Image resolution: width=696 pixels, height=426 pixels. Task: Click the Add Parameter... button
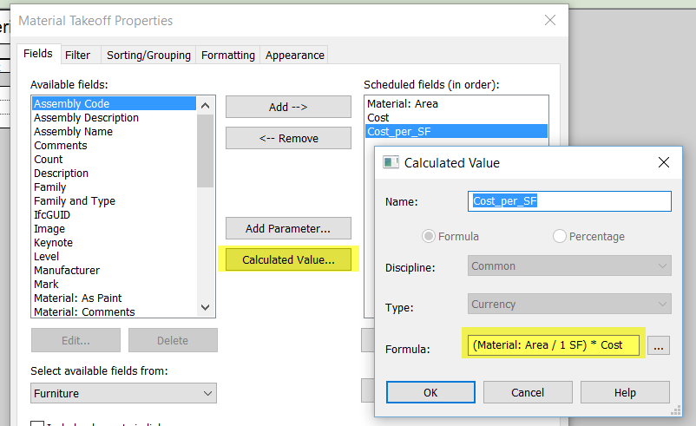288,228
